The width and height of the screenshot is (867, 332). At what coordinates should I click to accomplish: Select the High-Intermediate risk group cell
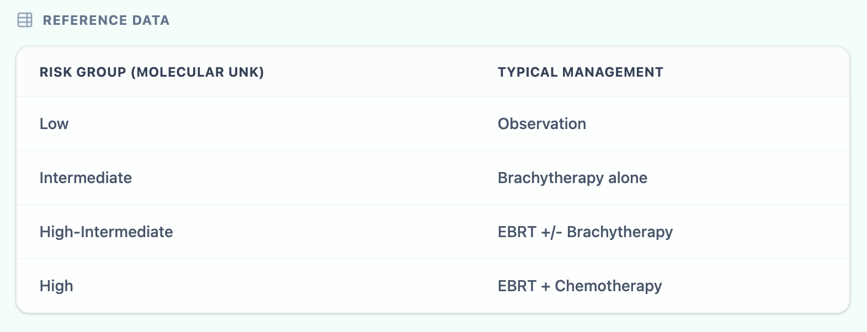pyautogui.click(x=106, y=232)
